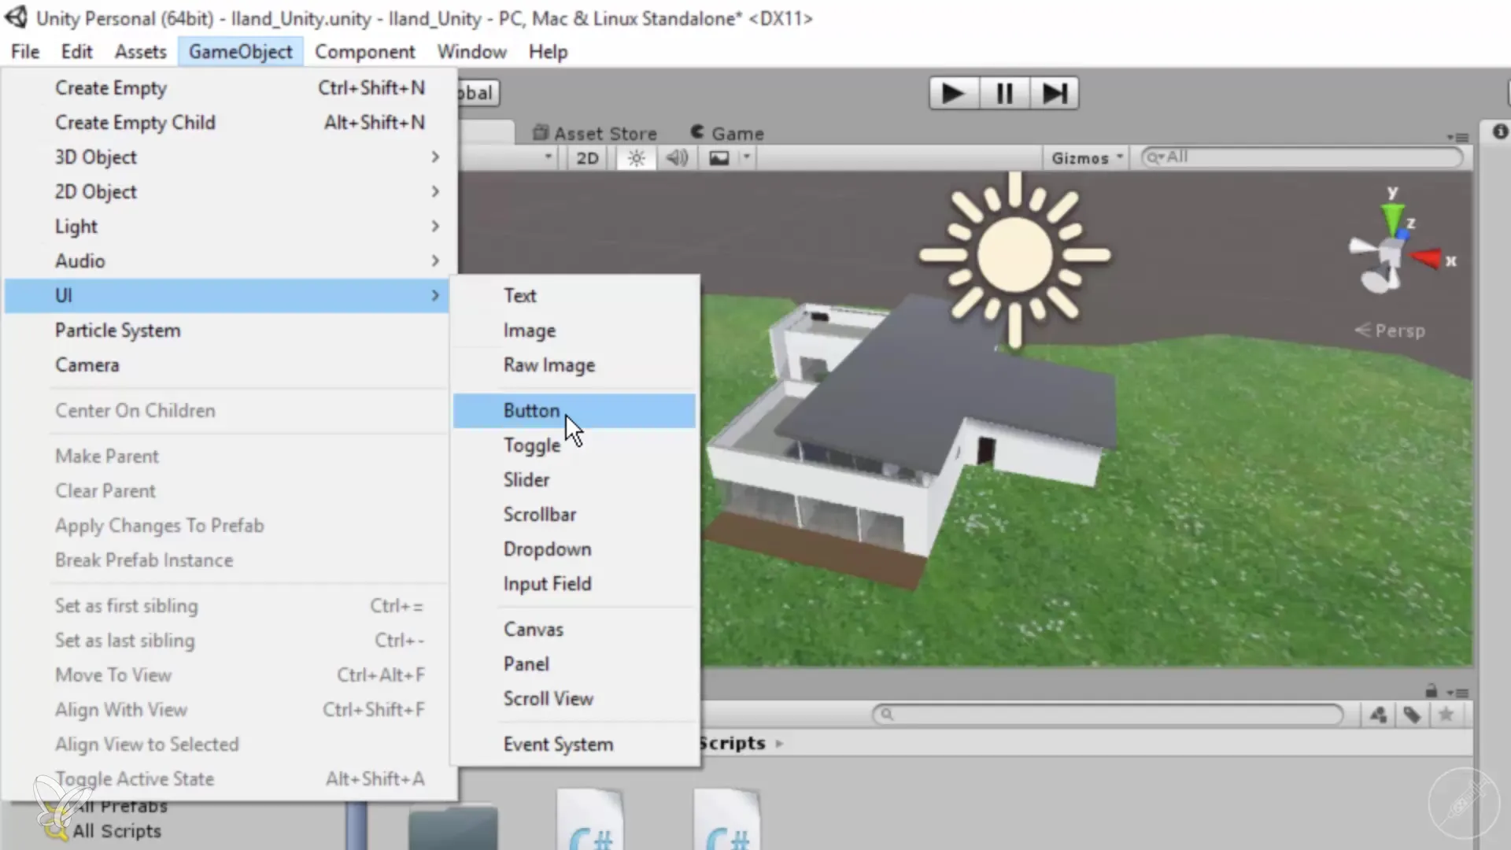1511x850 pixels.
Task: Toggle Persp projection label
Action: (1391, 331)
